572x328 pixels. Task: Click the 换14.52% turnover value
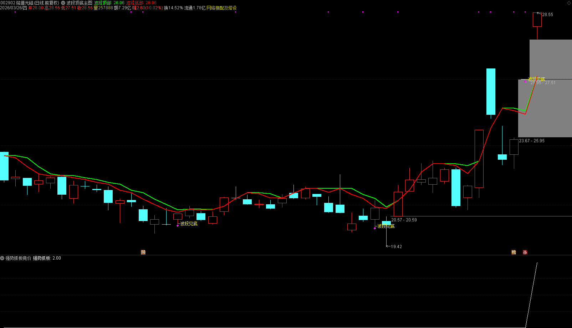[x=173, y=8]
